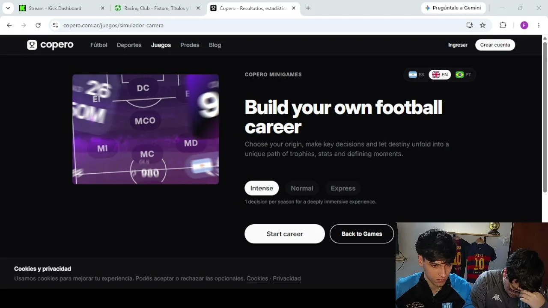
Task: Click the "COPERO MINIGAMES" label
Action: 273,74
